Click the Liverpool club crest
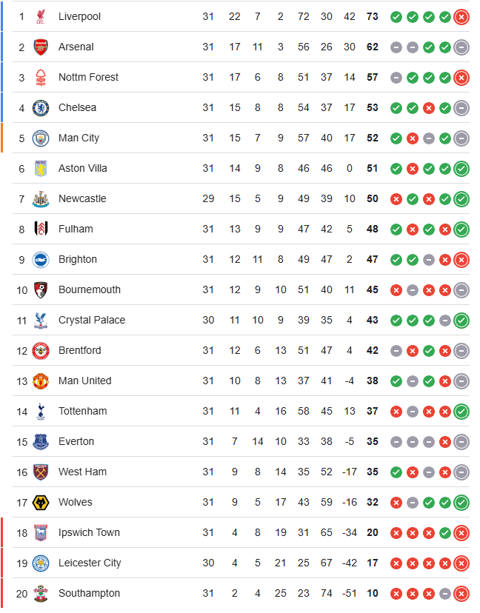 click(41, 16)
